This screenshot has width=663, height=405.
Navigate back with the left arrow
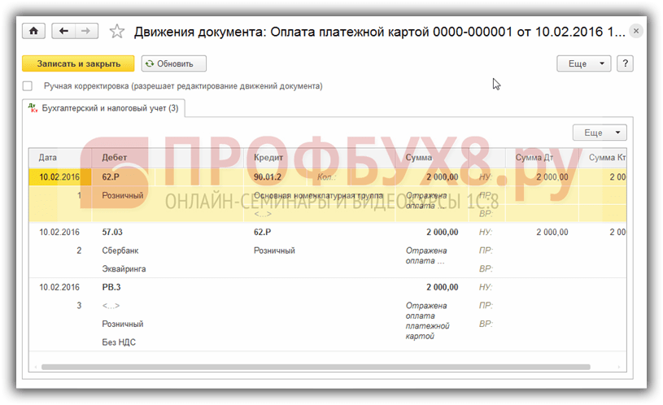click(63, 31)
